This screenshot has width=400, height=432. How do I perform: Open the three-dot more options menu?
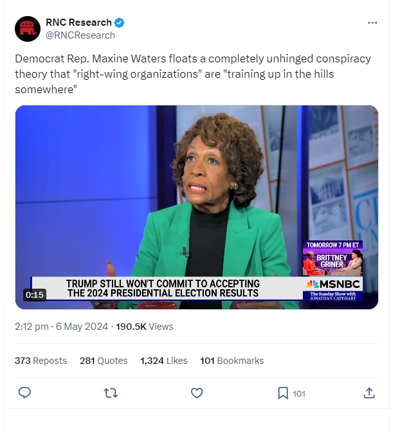tap(372, 22)
